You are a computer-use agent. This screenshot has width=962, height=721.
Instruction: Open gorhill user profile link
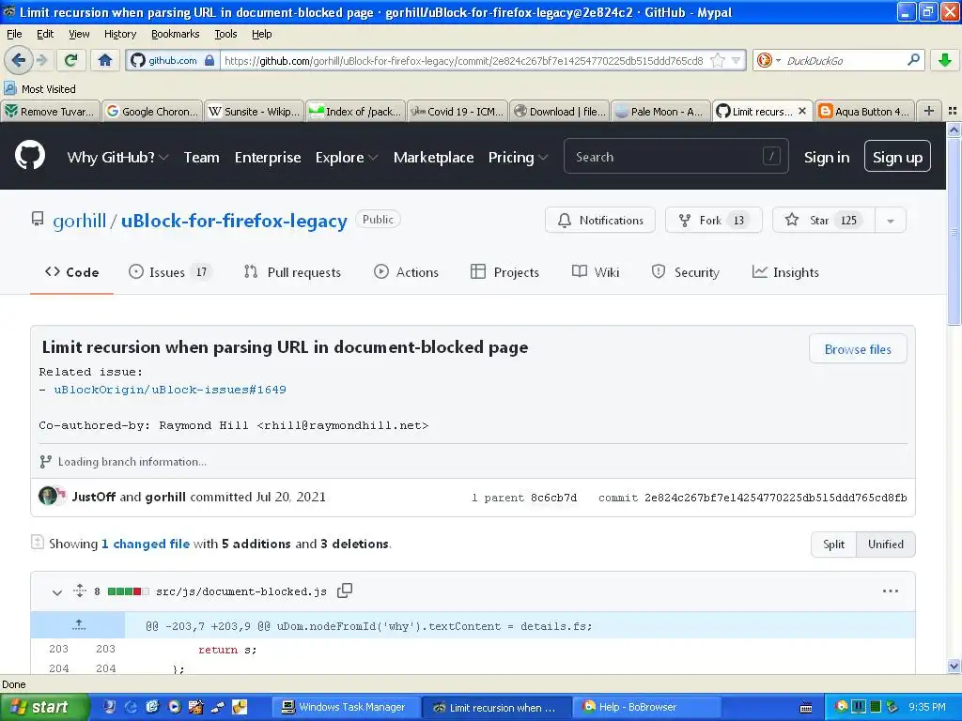pos(79,221)
